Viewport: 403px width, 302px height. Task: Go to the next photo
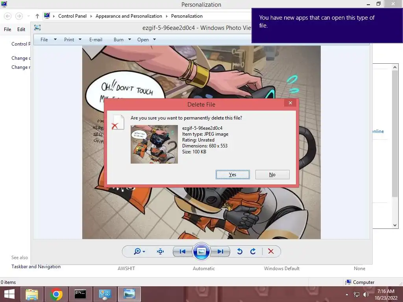[x=220, y=251]
